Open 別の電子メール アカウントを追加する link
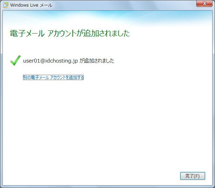Image resolution: width=215 pixels, height=188 pixels. (53, 78)
